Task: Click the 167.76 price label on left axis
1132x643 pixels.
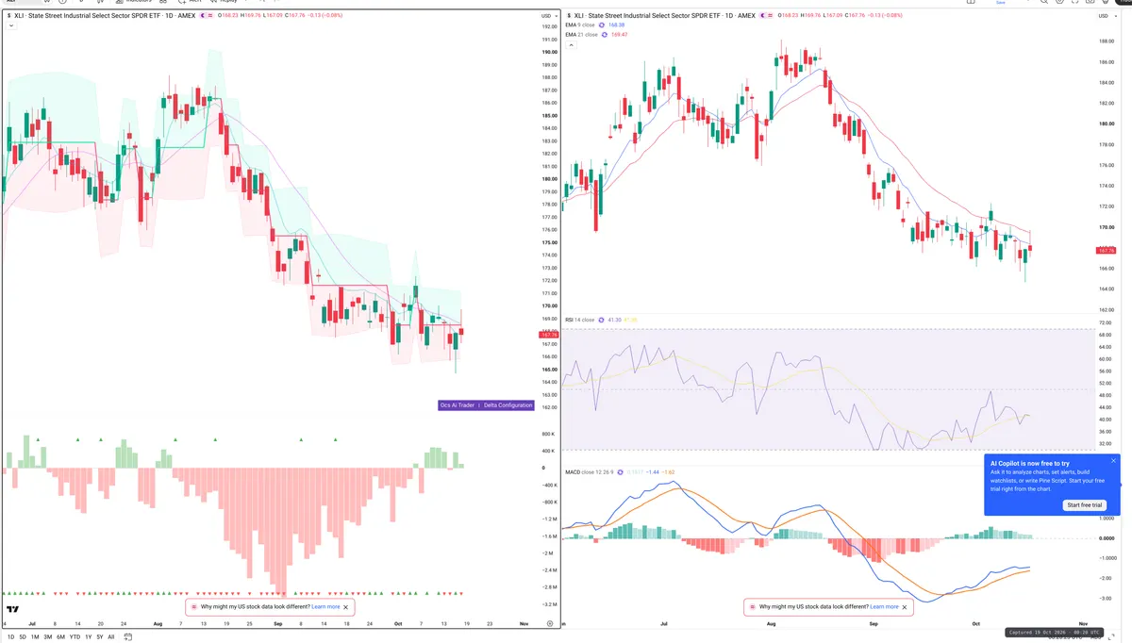Action: [x=548, y=335]
